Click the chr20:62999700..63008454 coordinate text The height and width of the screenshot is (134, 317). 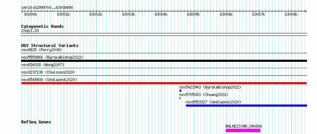click(x=47, y=8)
